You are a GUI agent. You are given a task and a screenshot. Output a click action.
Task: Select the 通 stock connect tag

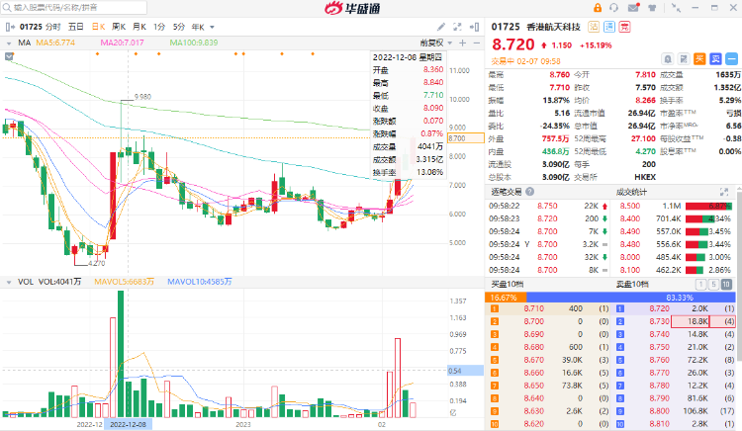point(609,27)
